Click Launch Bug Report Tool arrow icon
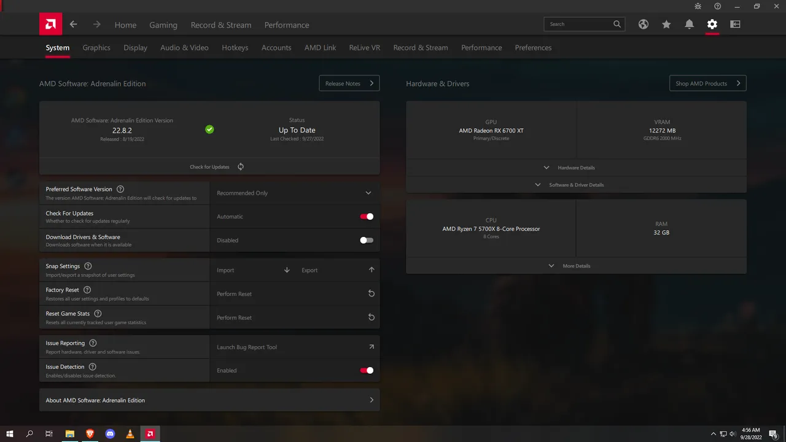 pos(372,347)
